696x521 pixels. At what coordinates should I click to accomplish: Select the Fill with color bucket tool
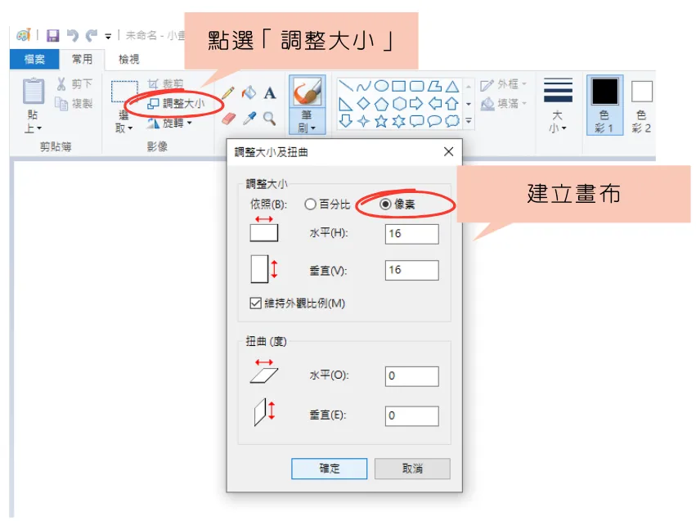click(249, 92)
